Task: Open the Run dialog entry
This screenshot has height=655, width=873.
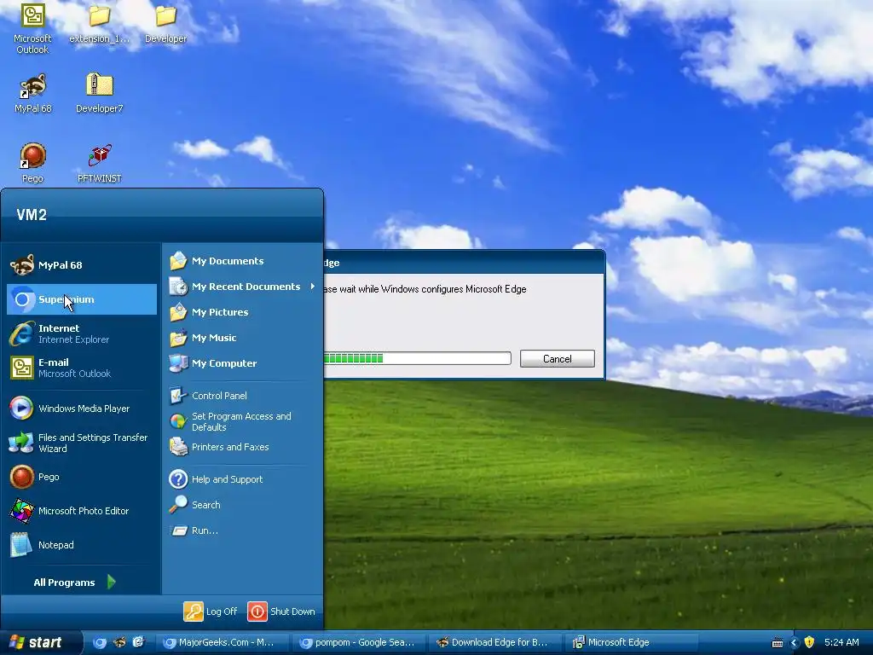Action: pyautogui.click(x=242, y=530)
